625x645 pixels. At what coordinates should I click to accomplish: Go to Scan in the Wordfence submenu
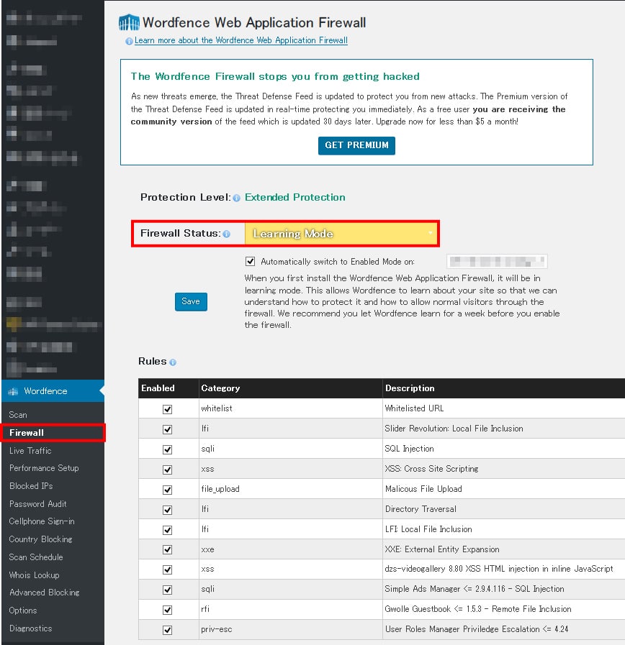pos(18,415)
